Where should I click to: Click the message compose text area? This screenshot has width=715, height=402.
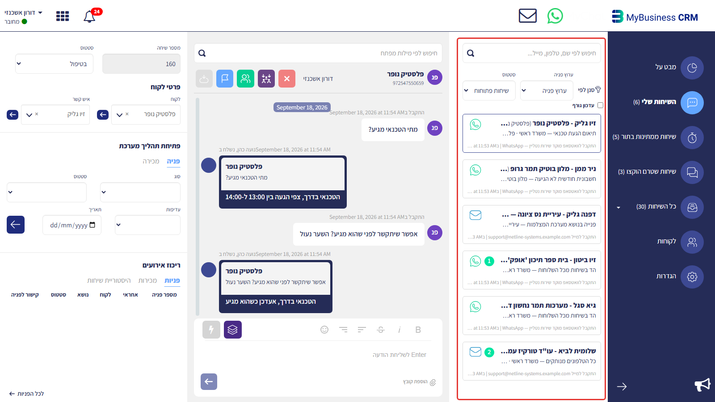pos(318,355)
